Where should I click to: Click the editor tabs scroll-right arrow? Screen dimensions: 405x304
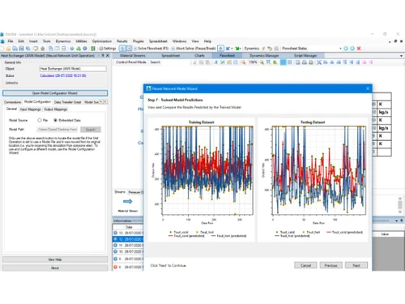[105, 102]
